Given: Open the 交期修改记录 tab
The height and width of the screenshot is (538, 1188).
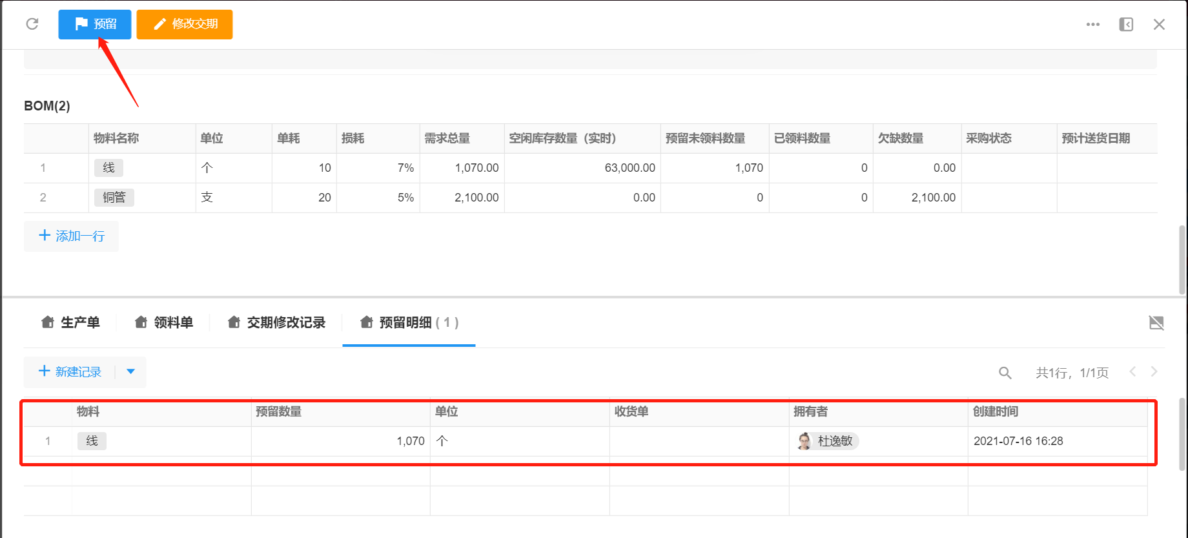Looking at the screenshot, I should pyautogui.click(x=276, y=322).
